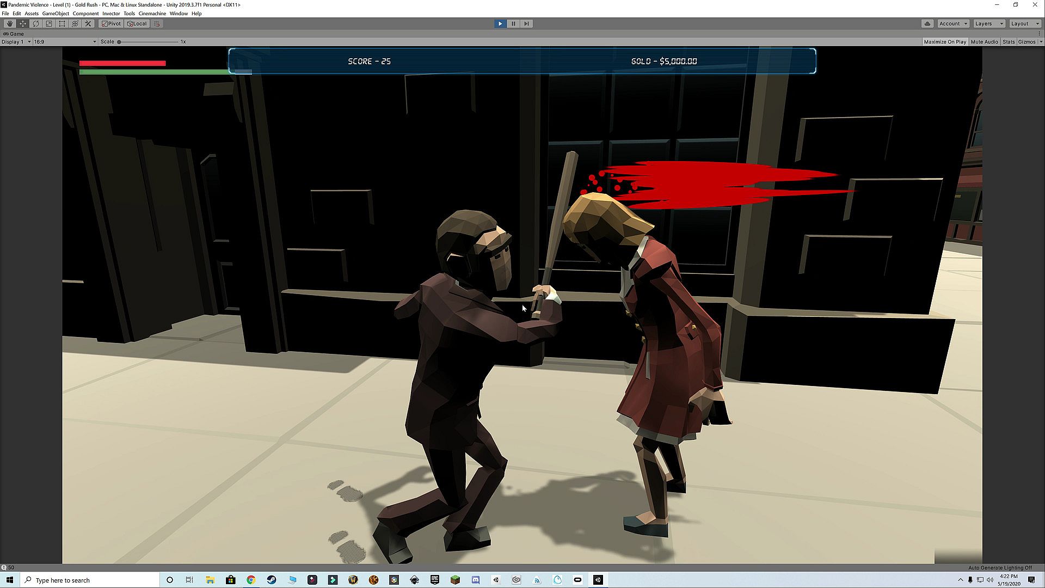Image resolution: width=1045 pixels, height=588 pixels.
Task: Expand the Display 1 dropdown
Action: tap(16, 41)
